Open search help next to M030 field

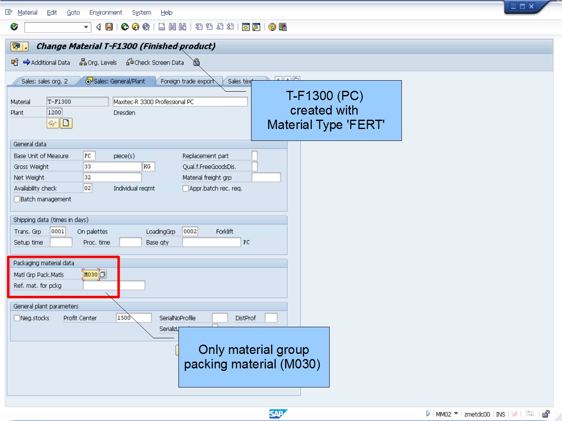pos(103,275)
